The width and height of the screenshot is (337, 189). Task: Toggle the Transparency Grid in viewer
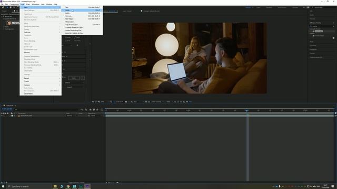click(x=148, y=101)
